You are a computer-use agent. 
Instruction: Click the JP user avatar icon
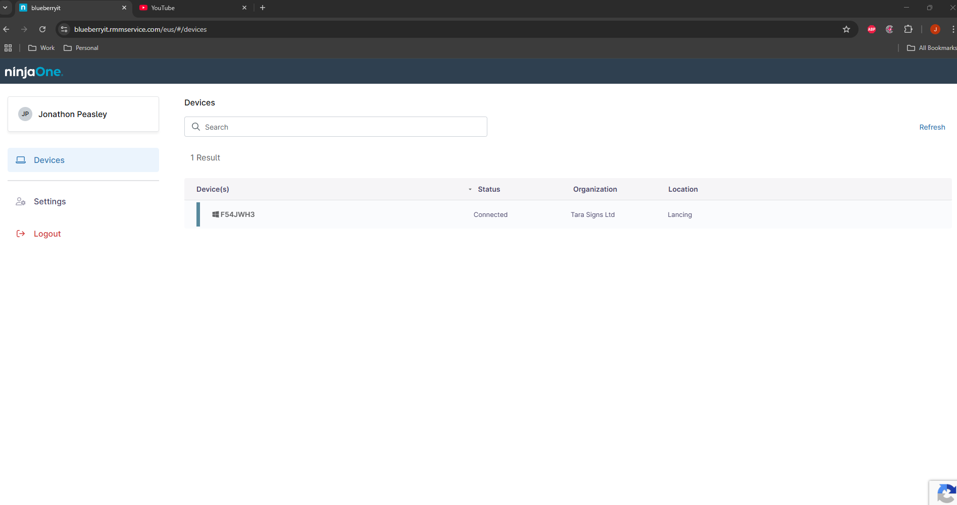(x=25, y=114)
